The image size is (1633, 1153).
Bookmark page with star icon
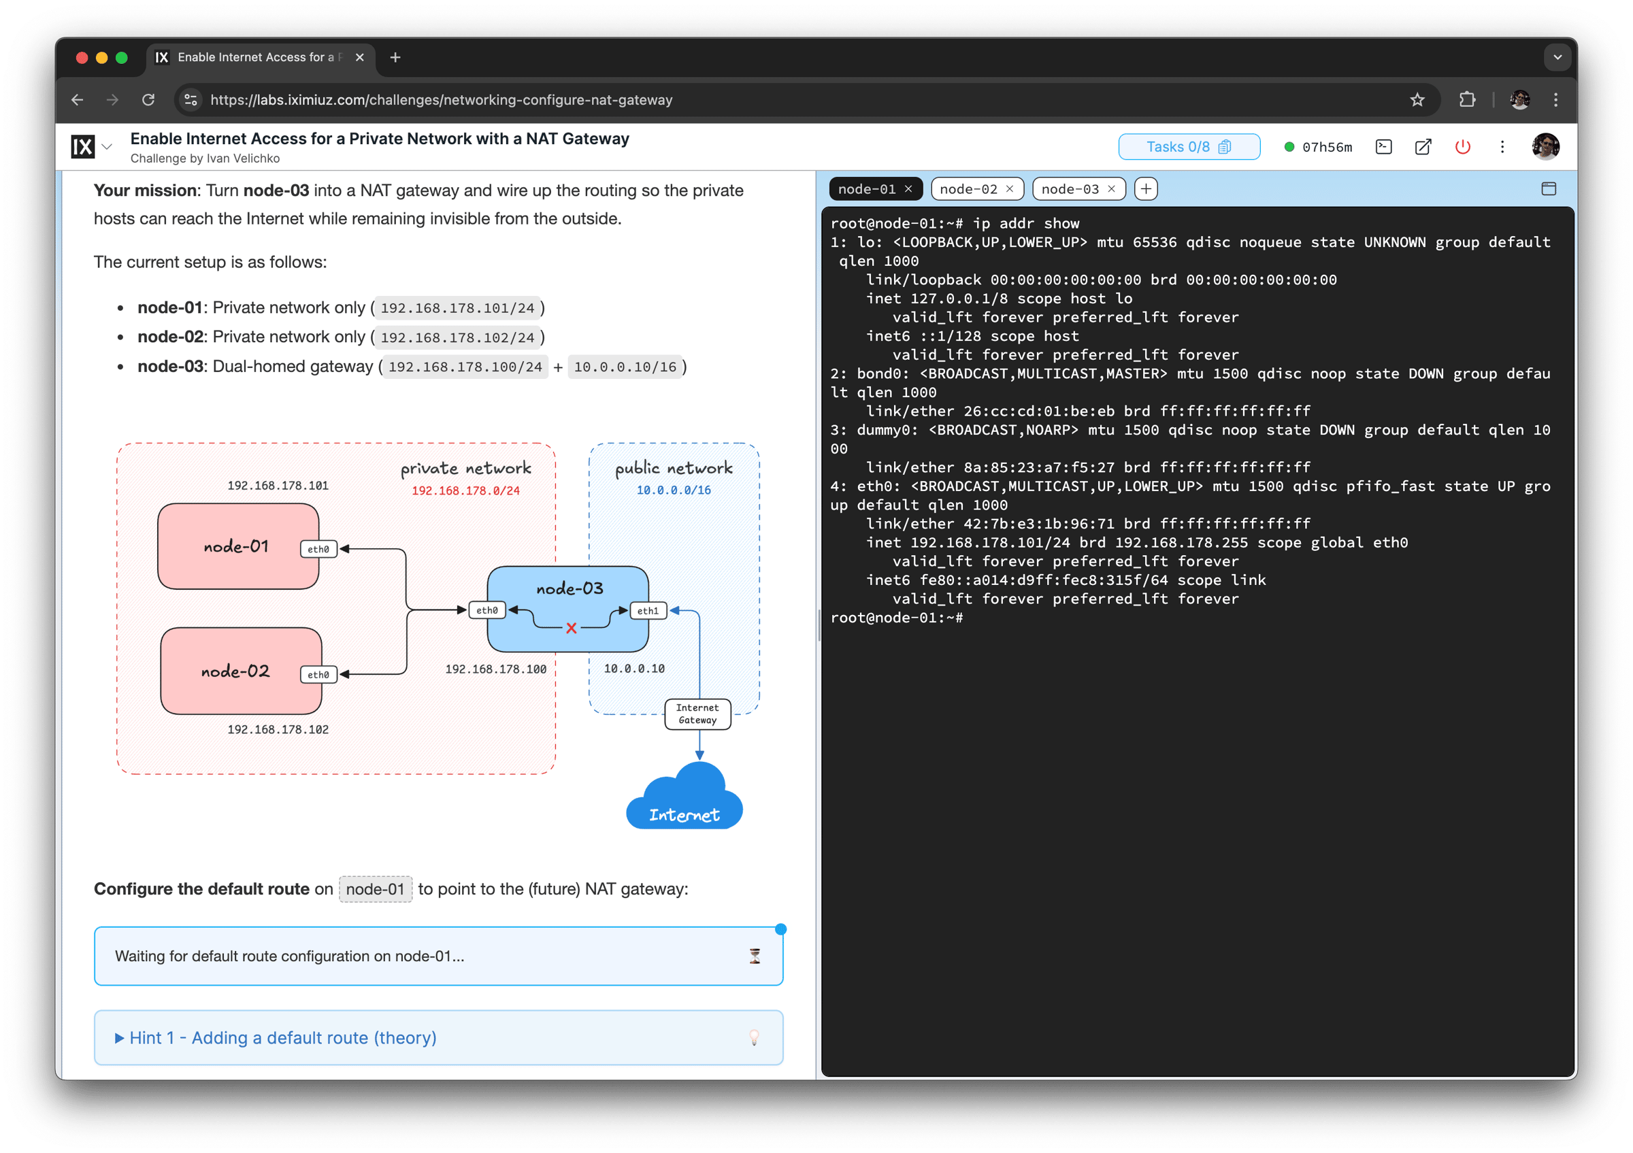point(1417,100)
